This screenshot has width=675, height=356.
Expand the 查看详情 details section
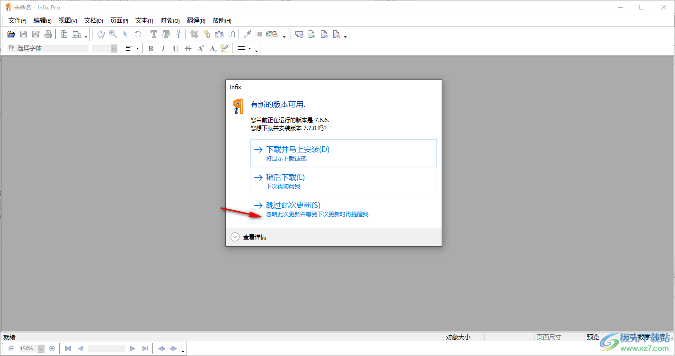pyautogui.click(x=249, y=237)
